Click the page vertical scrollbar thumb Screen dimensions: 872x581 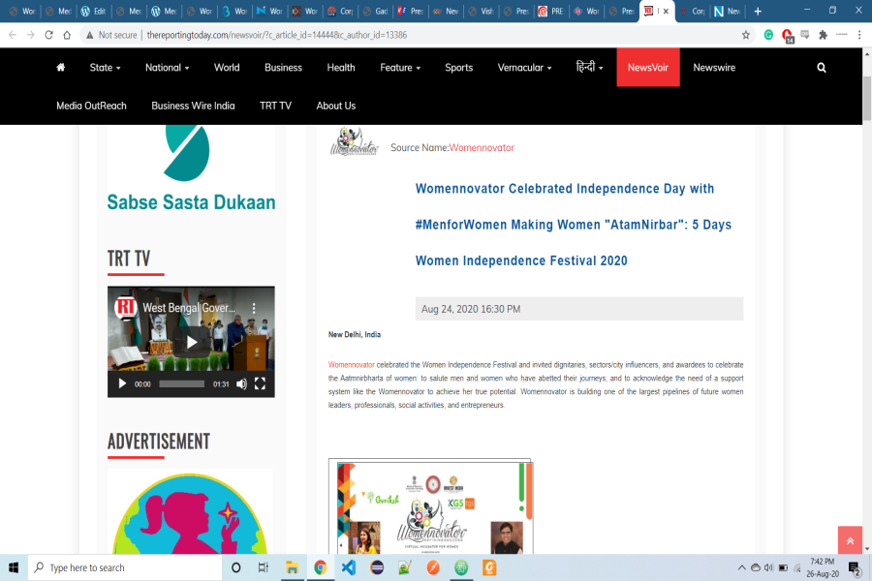[x=867, y=99]
